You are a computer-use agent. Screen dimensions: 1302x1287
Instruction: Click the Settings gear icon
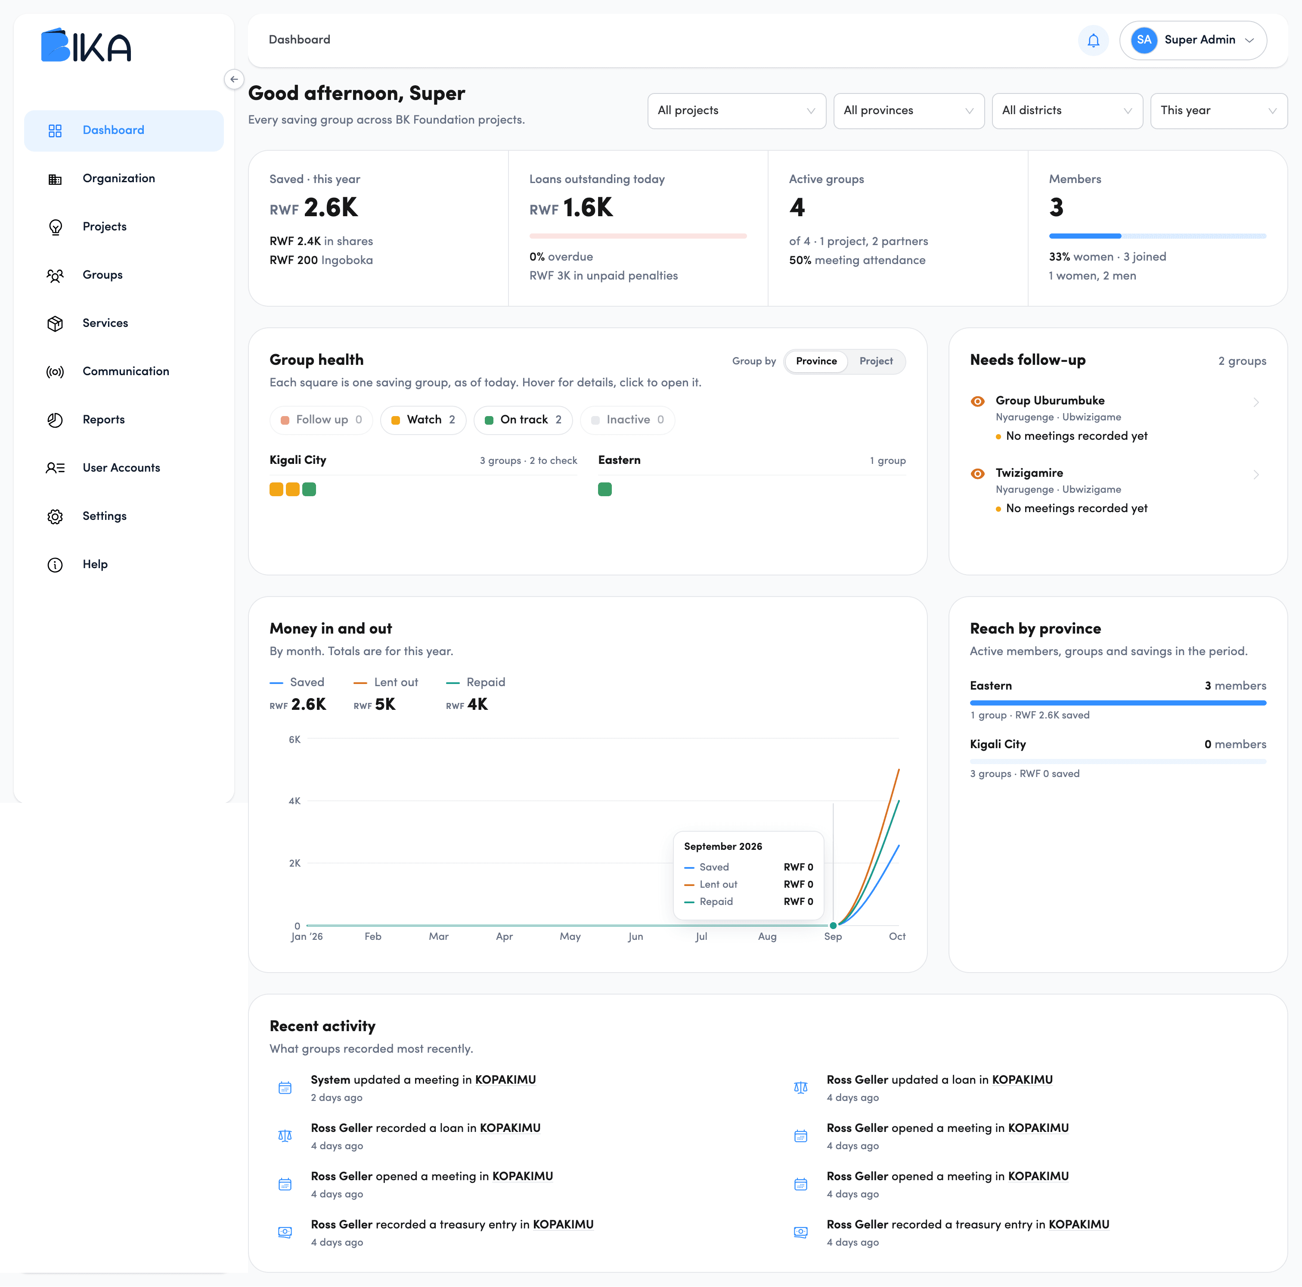[x=55, y=516]
